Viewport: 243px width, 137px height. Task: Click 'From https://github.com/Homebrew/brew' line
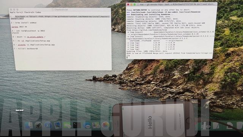[147, 30]
